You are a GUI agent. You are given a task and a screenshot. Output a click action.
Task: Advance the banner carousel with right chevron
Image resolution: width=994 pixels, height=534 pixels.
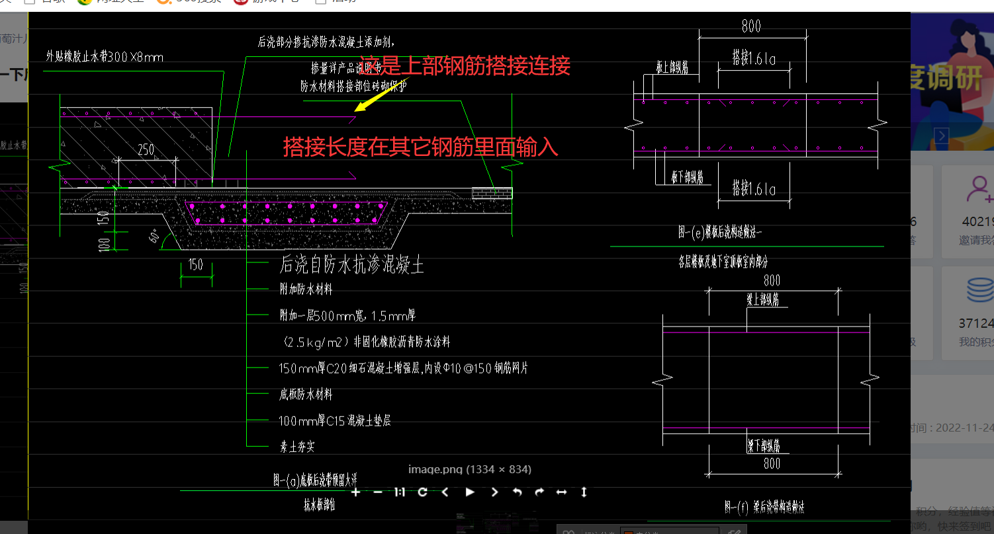pyautogui.click(x=941, y=136)
